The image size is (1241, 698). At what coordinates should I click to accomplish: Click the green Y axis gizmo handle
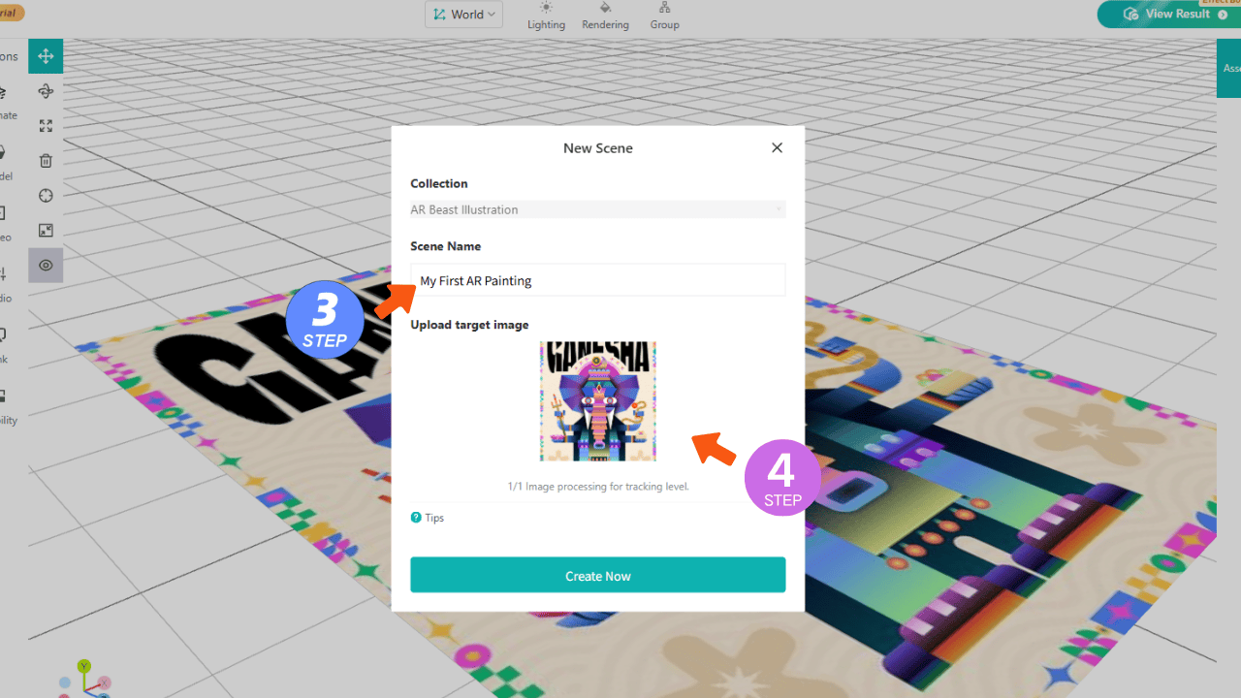(84, 666)
